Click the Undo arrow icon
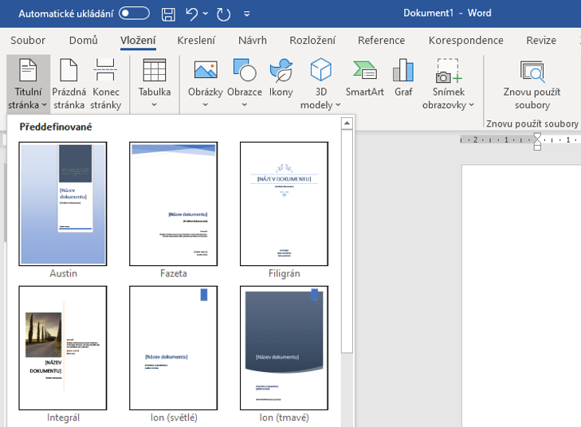581x427 pixels. point(191,14)
